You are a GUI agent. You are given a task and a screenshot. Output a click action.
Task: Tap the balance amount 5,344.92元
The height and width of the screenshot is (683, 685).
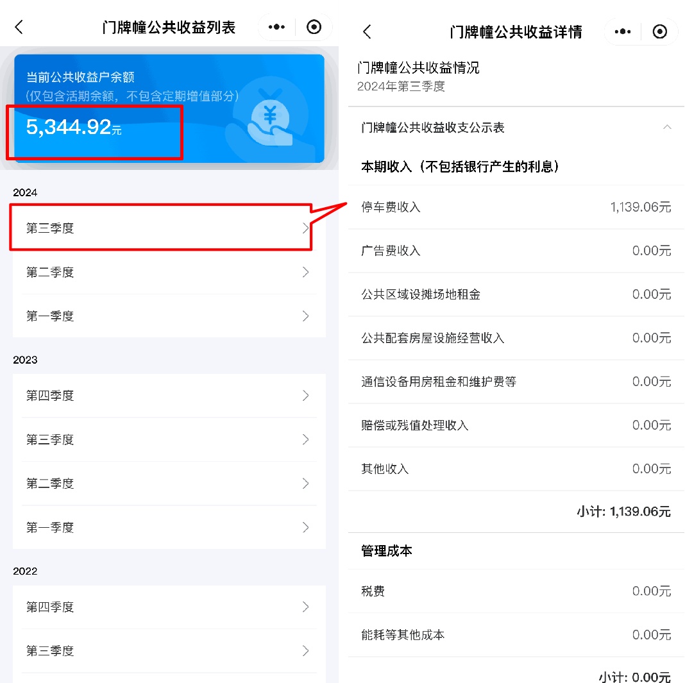coord(74,127)
